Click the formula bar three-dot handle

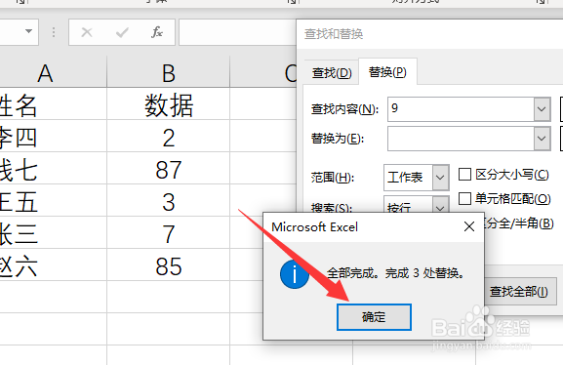(x=54, y=32)
